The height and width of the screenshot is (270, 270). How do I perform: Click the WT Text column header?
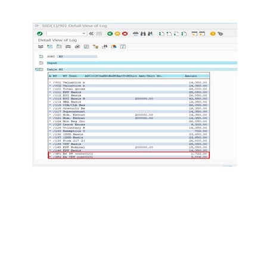coord(70,76)
